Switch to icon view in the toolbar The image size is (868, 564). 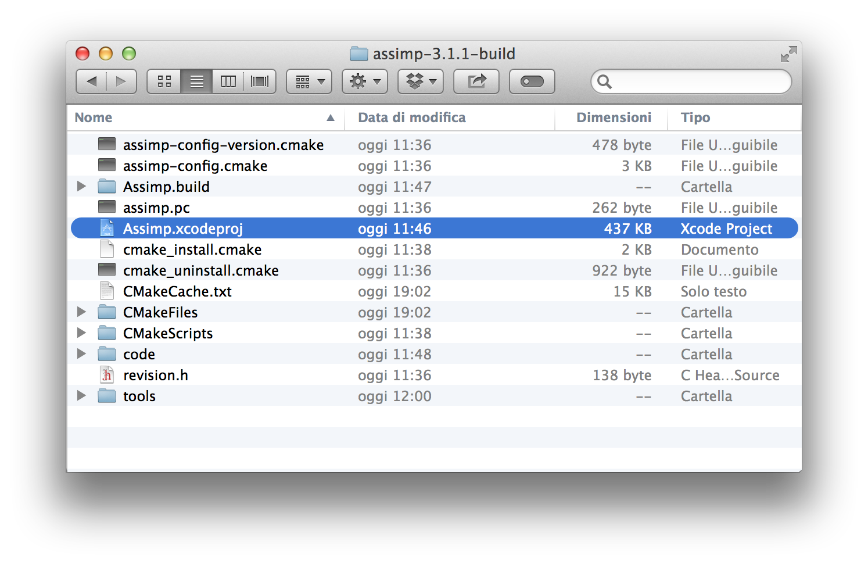click(x=163, y=81)
